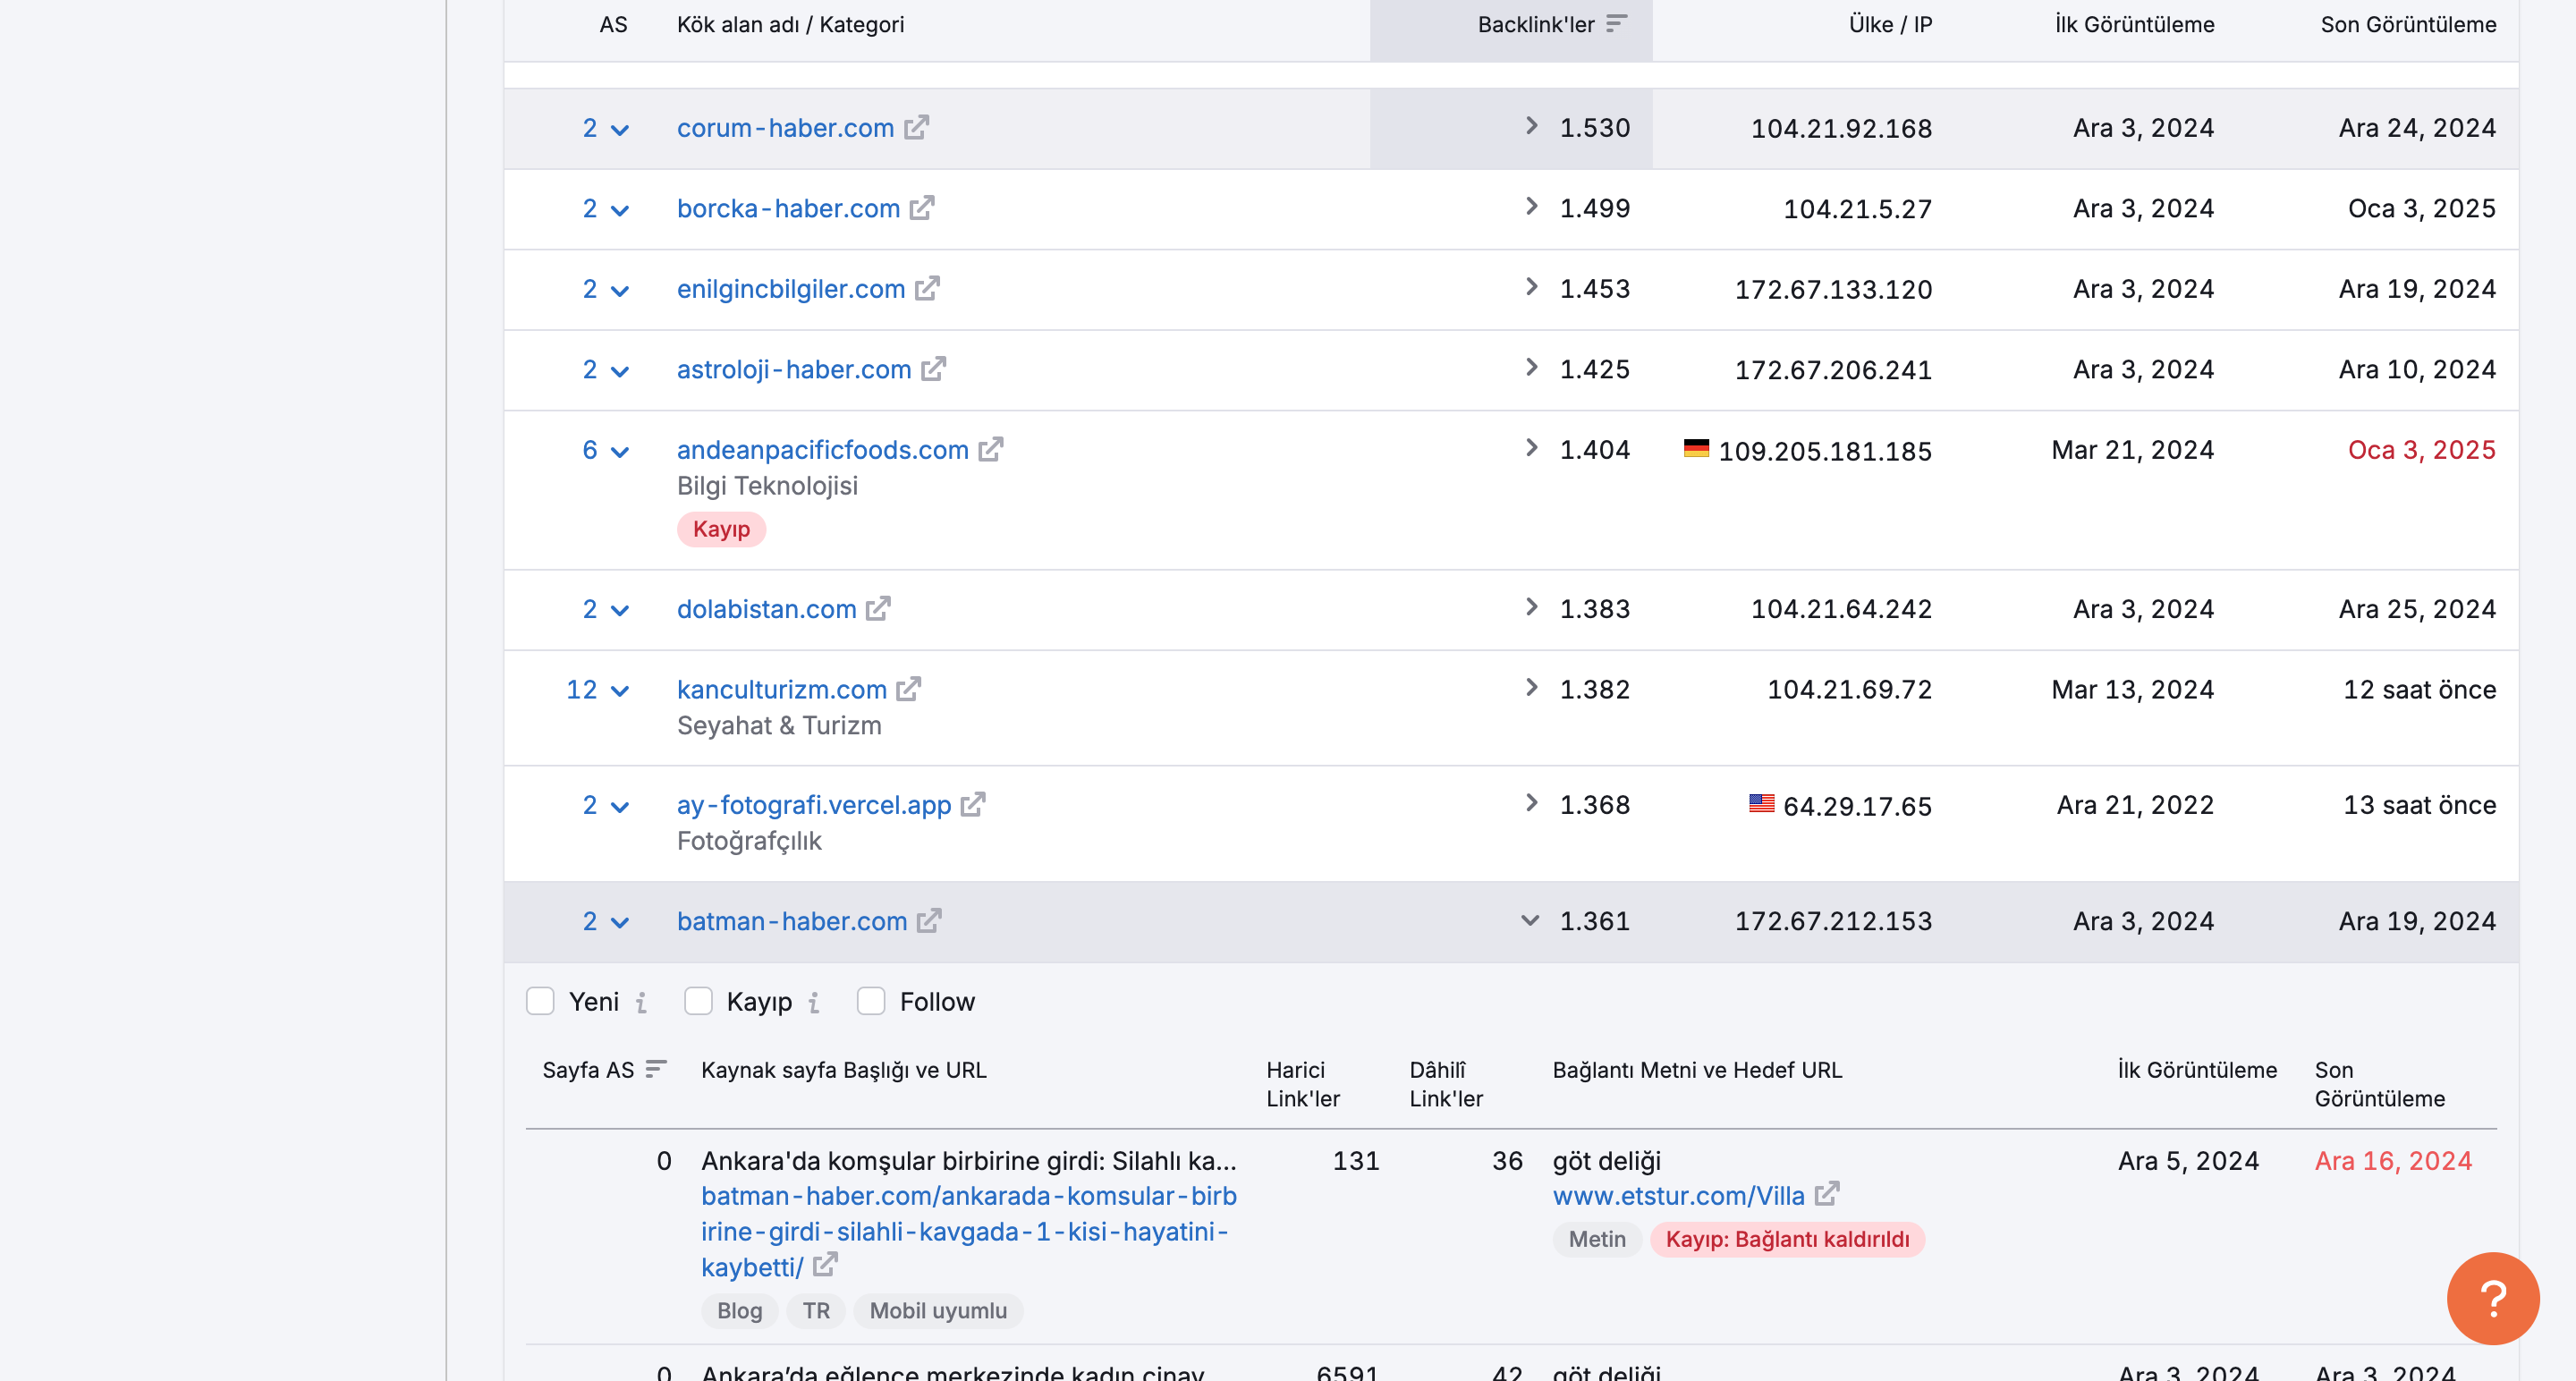Open the borcka-haber.com domain link
This screenshot has height=1381, width=2576.
pos(788,208)
